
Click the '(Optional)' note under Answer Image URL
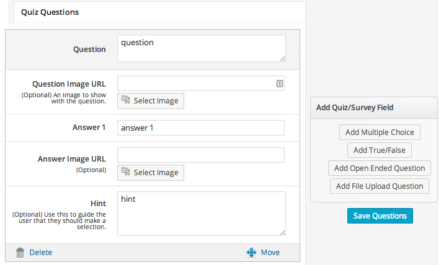91,170
